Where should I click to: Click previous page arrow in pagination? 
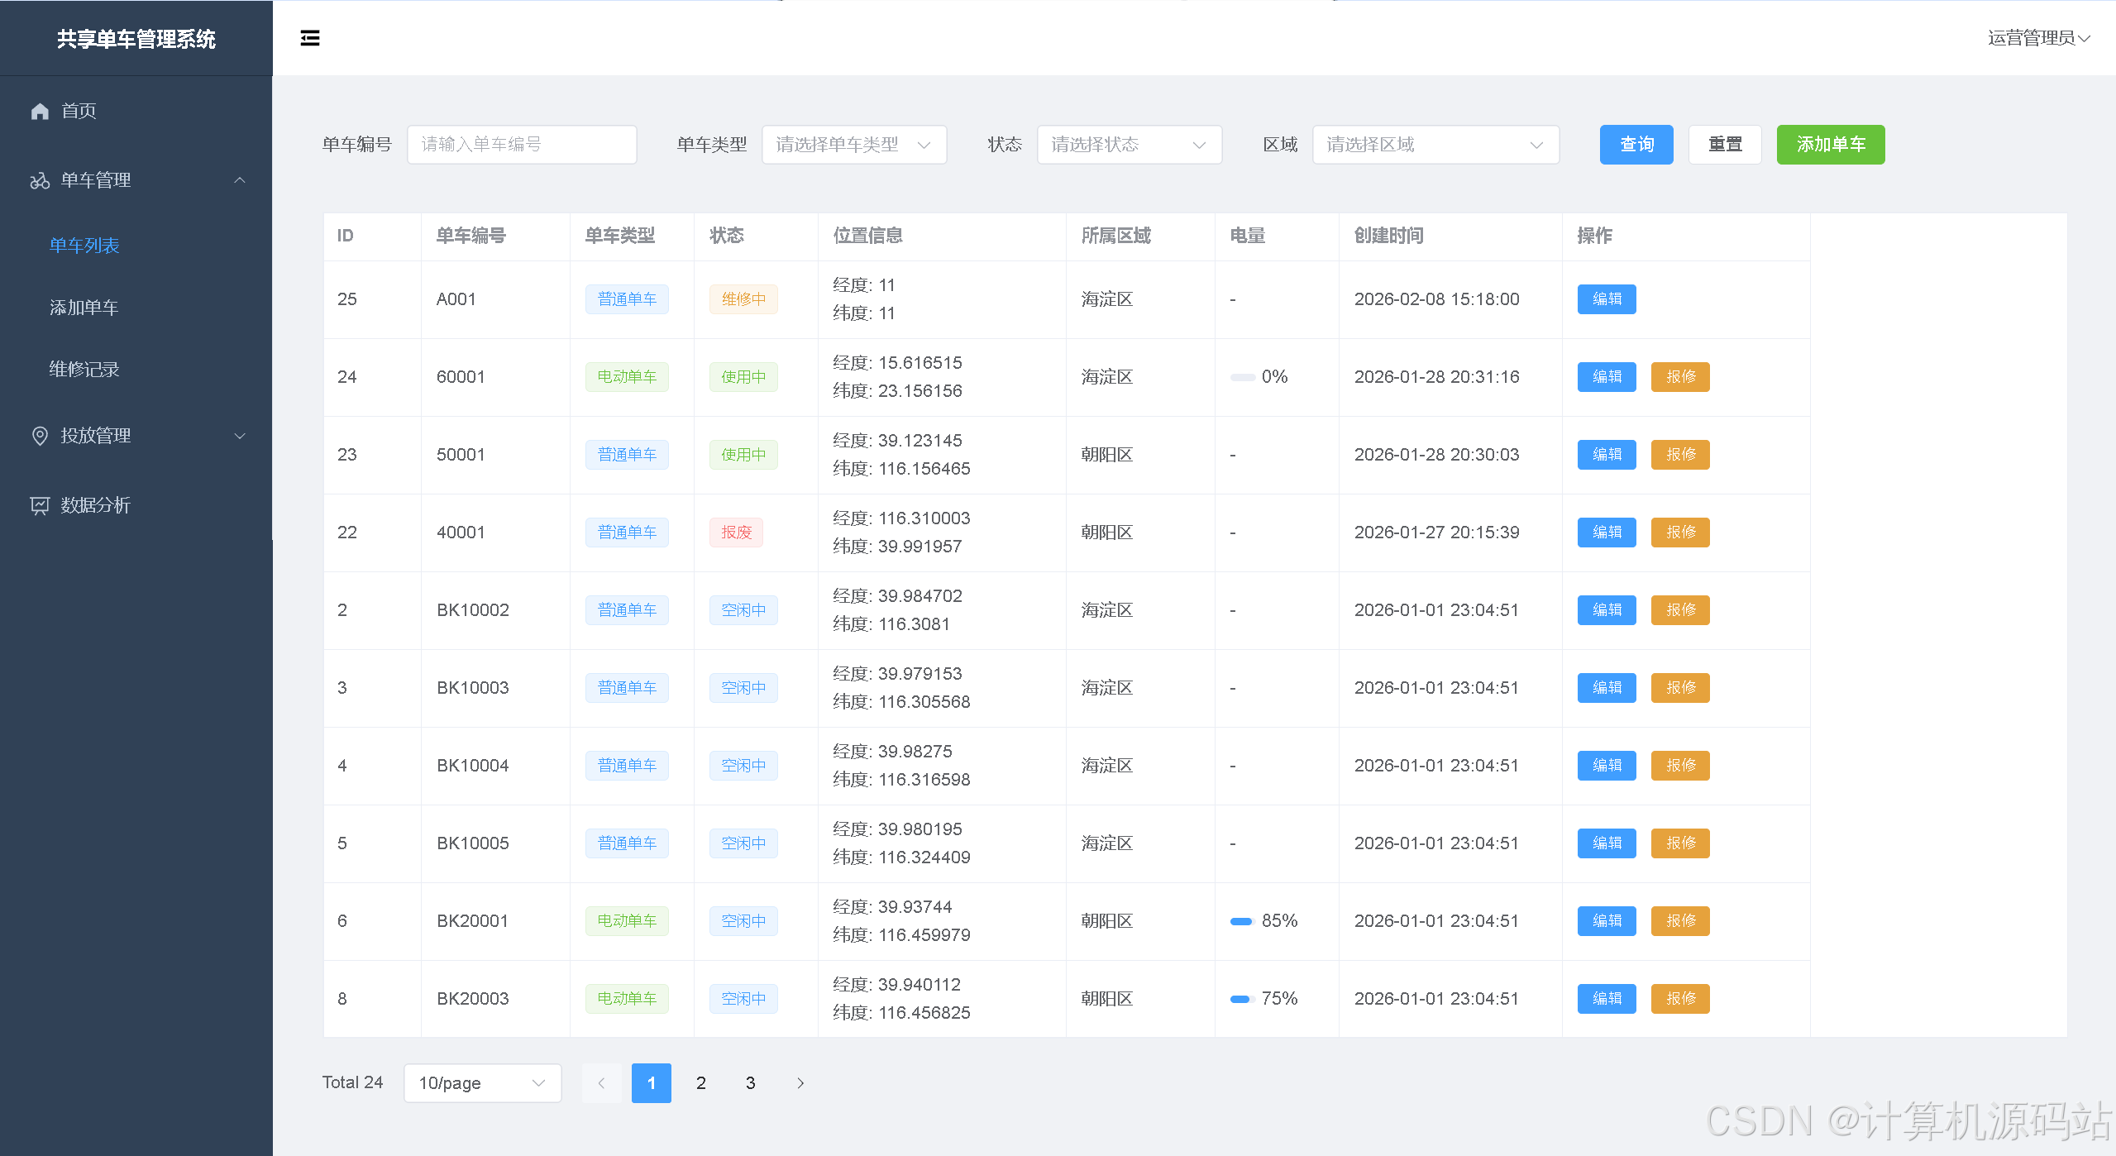[601, 1083]
